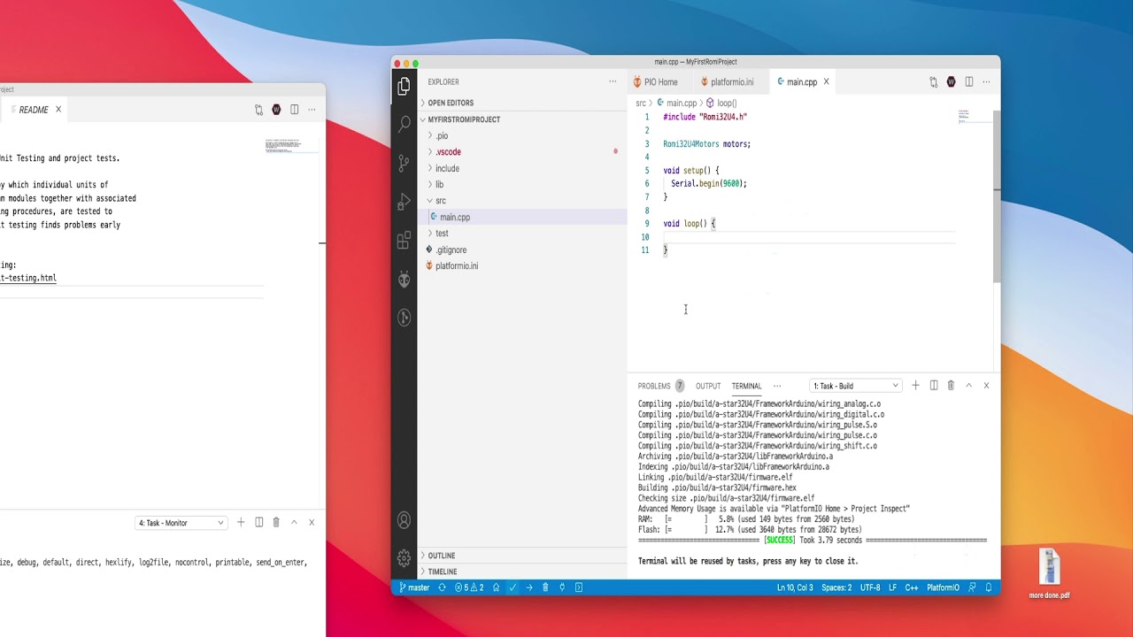Image resolution: width=1133 pixels, height=637 pixels.
Task: Split the README editor in the background window
Action: point(295,110)
